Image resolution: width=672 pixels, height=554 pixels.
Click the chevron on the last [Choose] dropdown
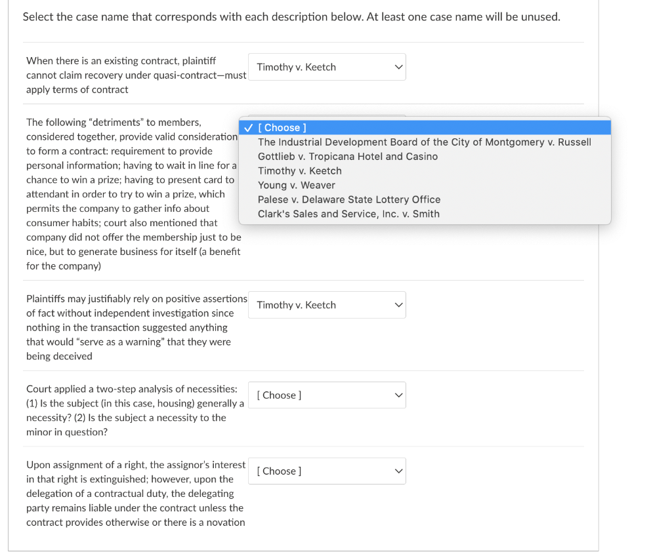point(398,471)
